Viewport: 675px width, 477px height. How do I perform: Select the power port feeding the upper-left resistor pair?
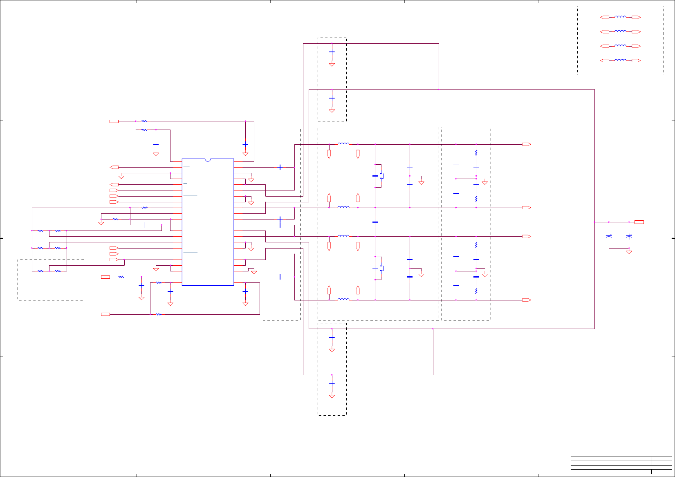(x=114, y=121)
